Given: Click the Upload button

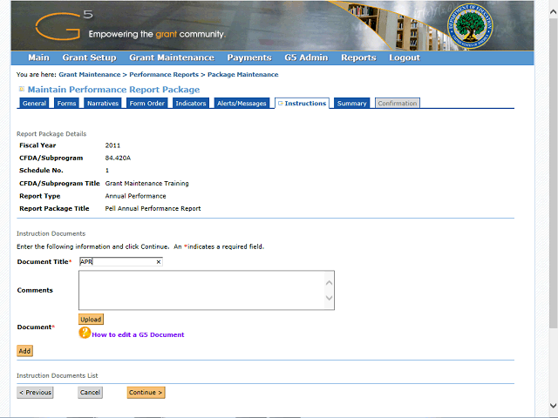Looking at the screenshot, I should coord(91,320).
